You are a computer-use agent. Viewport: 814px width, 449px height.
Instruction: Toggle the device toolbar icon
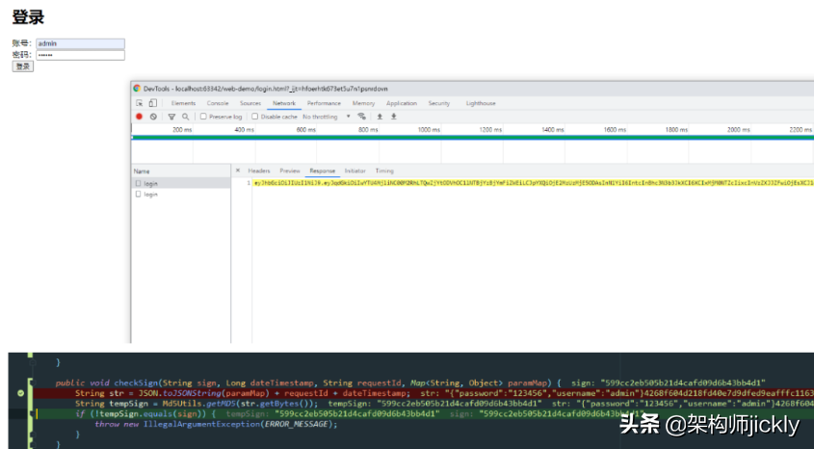pyautogui.click(x=152, y=103)
